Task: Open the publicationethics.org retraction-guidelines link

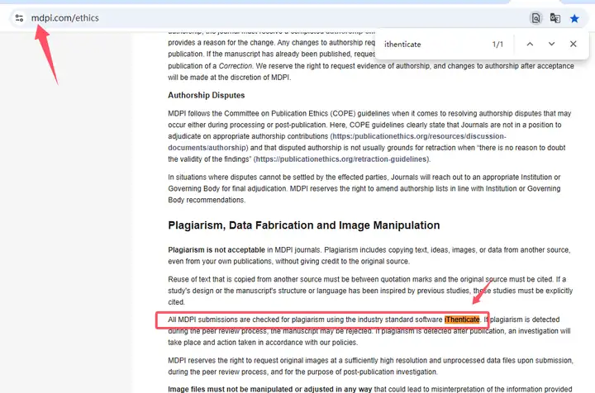Action: [341, 159]
